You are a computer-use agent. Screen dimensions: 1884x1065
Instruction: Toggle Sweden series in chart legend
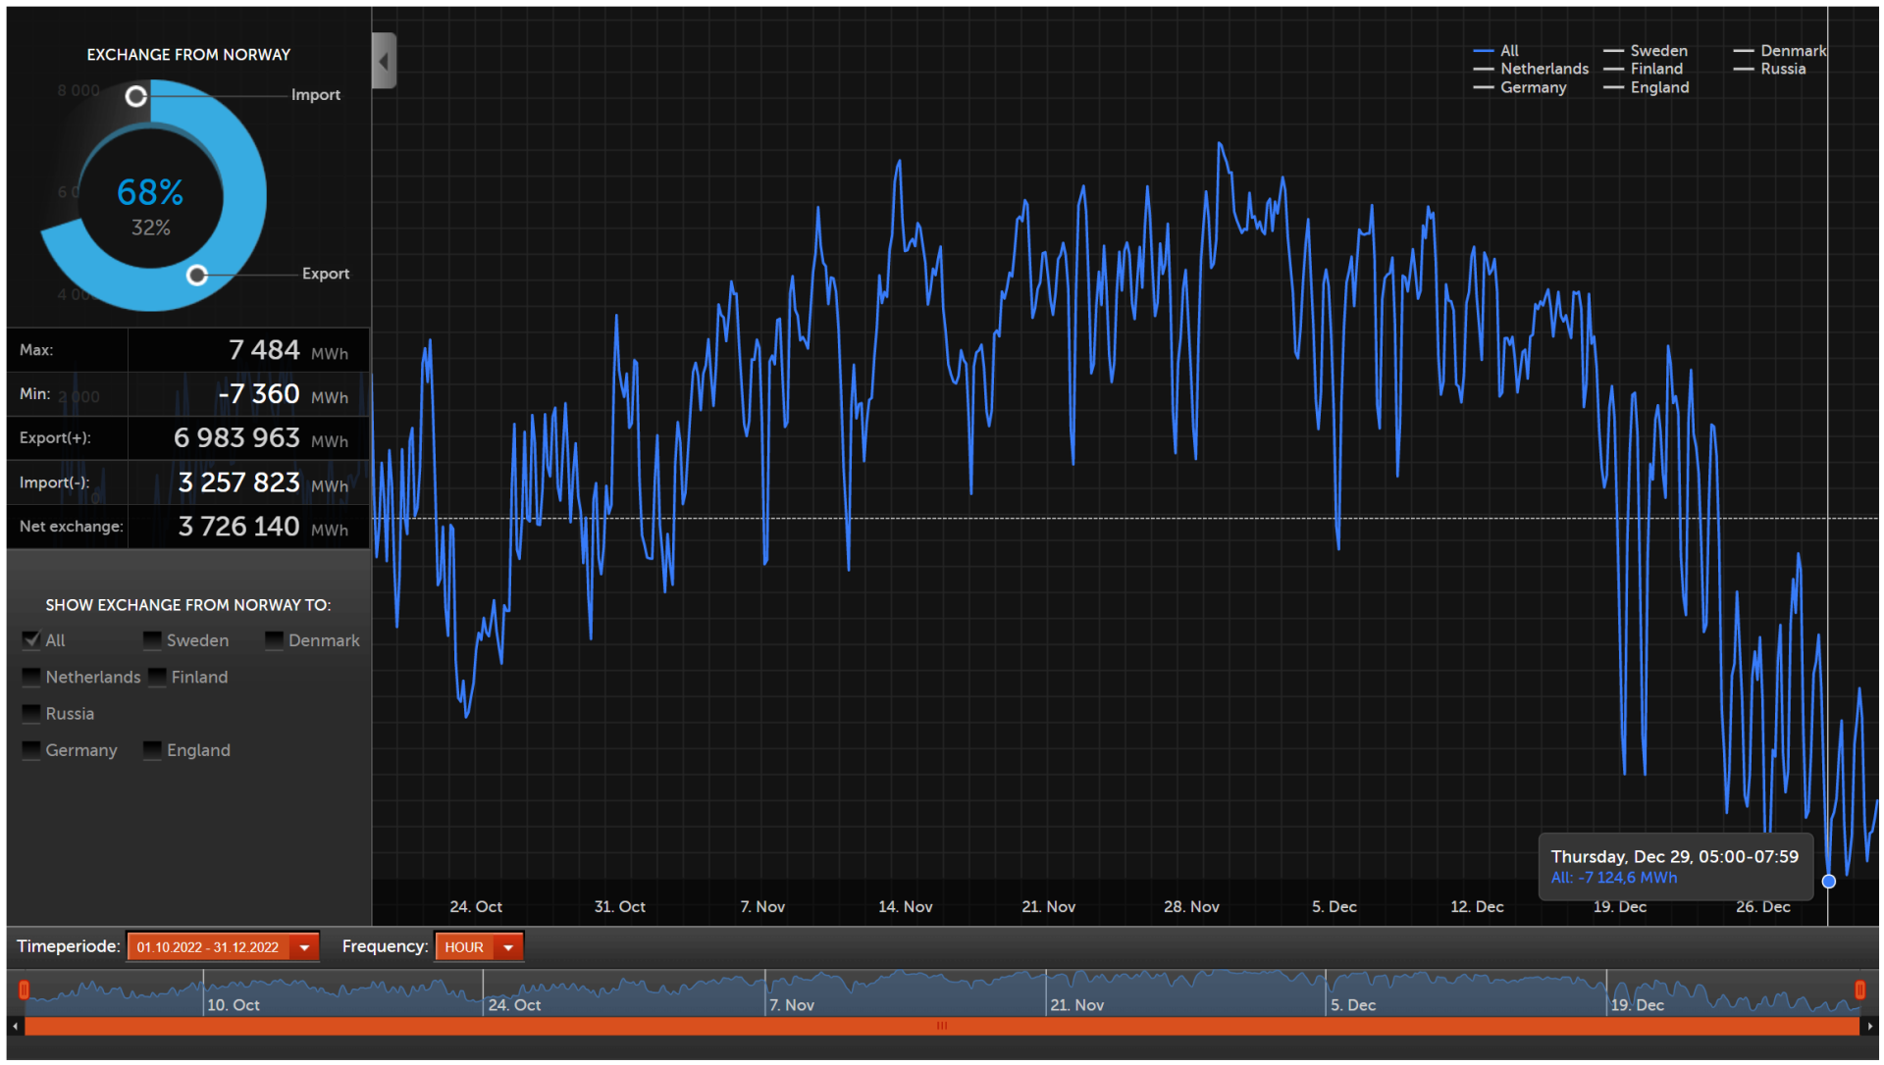pos(1657,51)
